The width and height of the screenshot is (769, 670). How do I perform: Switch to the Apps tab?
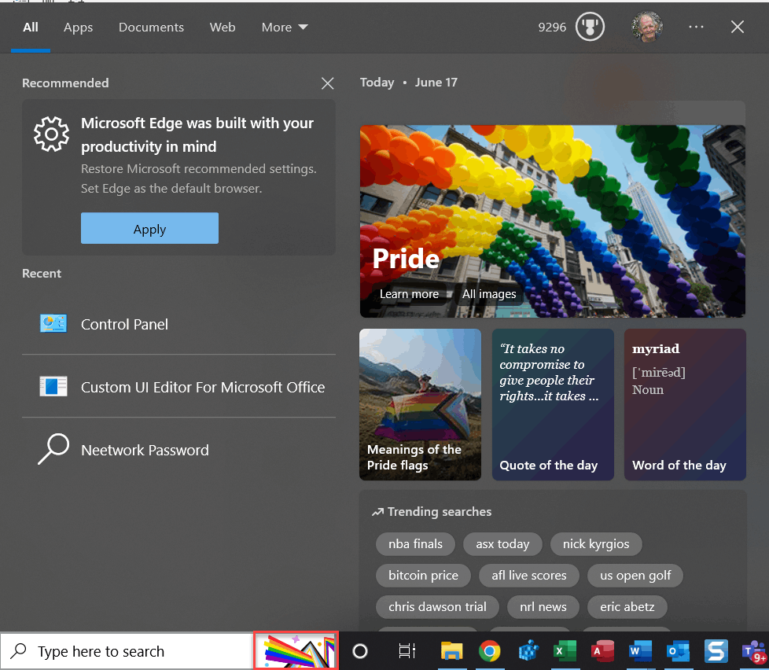point(78,28)
